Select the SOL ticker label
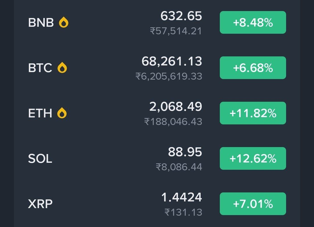The width and height of the screenshot is (314, 227). click(x=40, y=159)
